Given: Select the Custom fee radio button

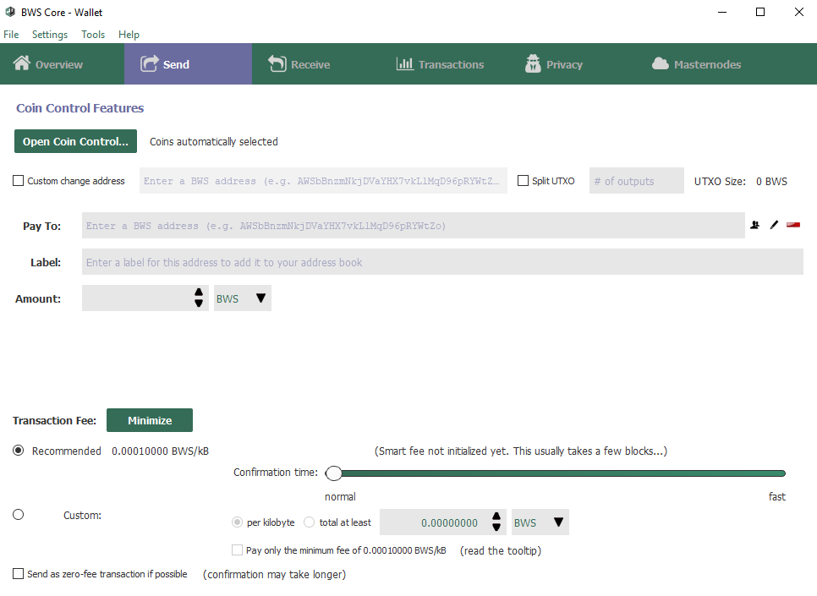Looking at the screenshot, I should [19, 515].
